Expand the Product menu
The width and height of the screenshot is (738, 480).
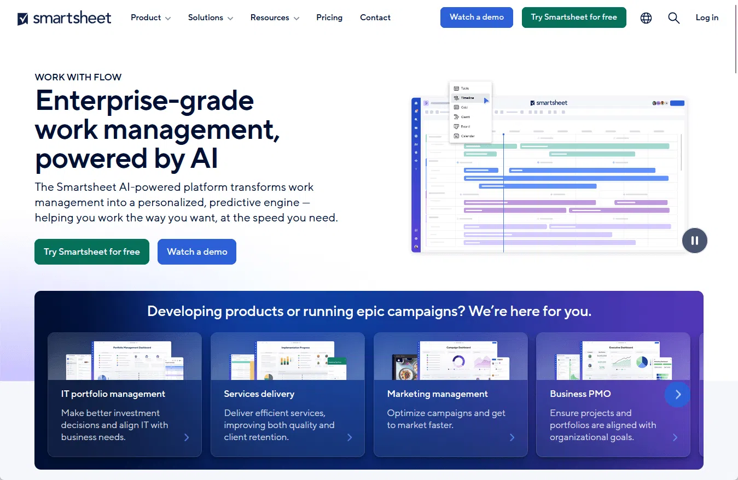(151, 17)
